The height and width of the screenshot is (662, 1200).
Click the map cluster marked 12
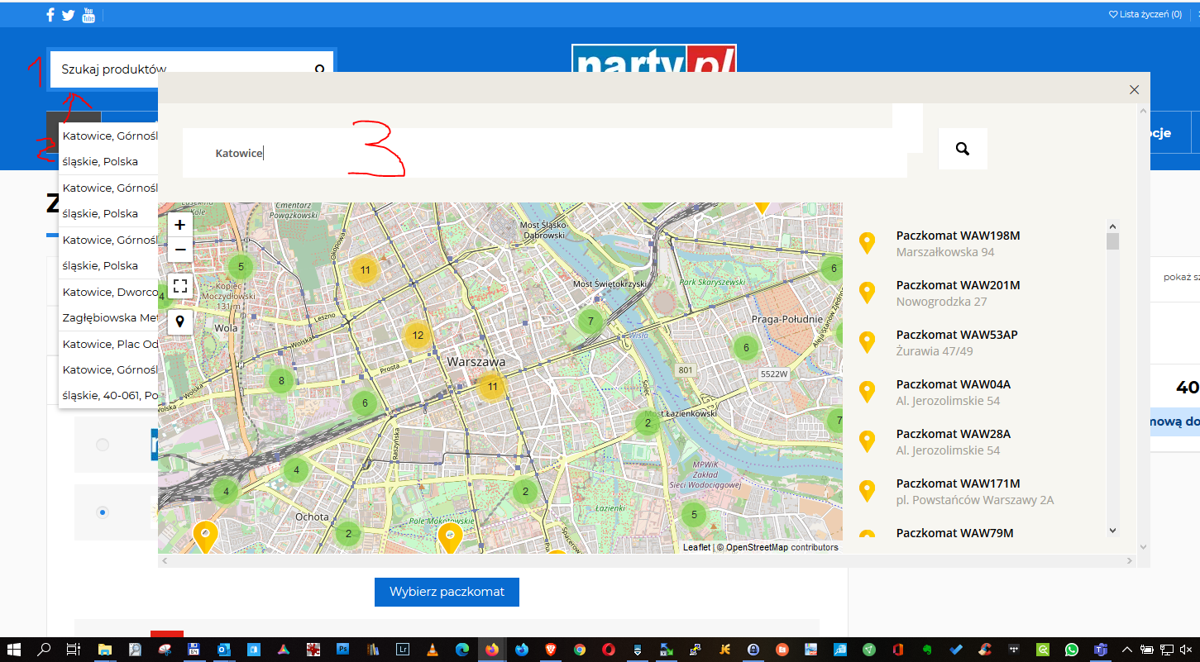point(418,335)
